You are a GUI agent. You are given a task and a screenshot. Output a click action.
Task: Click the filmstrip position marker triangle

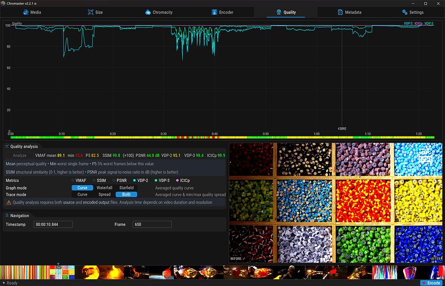[x=58, y=264]
